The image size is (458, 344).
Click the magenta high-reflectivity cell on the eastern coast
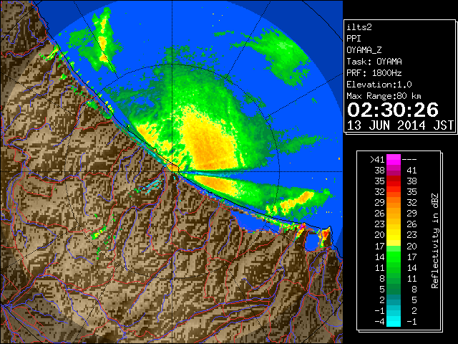(x=302, y=226)
